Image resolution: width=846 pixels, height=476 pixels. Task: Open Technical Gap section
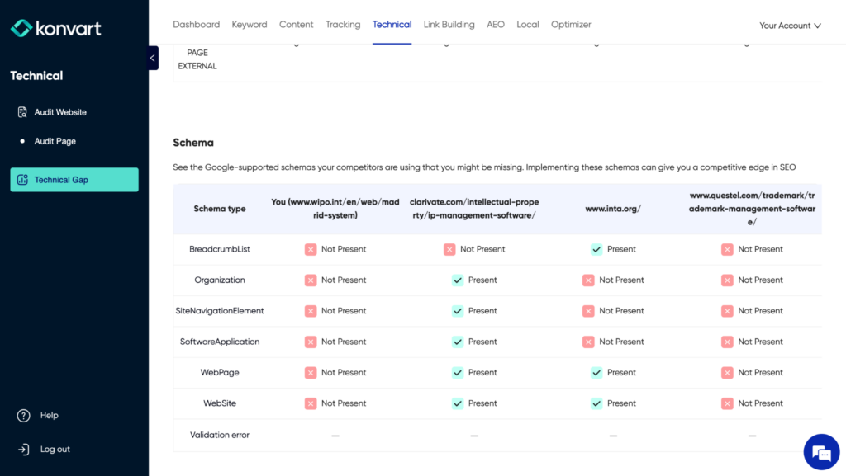[74, 180]
